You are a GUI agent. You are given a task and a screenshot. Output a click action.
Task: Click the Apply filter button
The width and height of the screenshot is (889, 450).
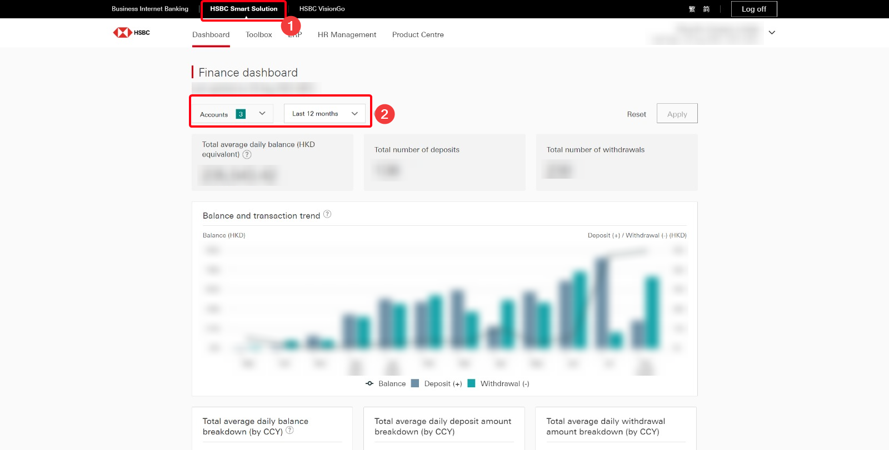(677, 114)
